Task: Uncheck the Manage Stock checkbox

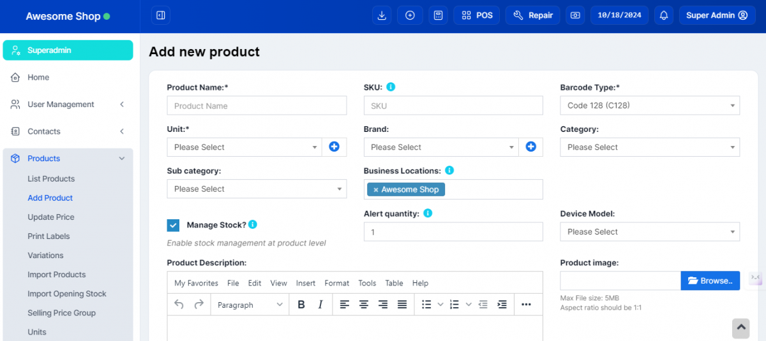Action: (x=173, y=225)
